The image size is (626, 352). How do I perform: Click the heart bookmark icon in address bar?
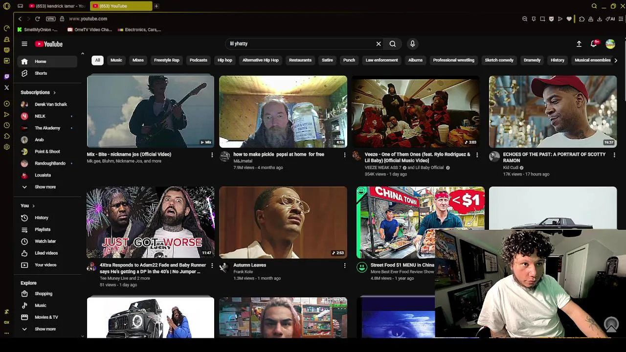tap(569, 19)
